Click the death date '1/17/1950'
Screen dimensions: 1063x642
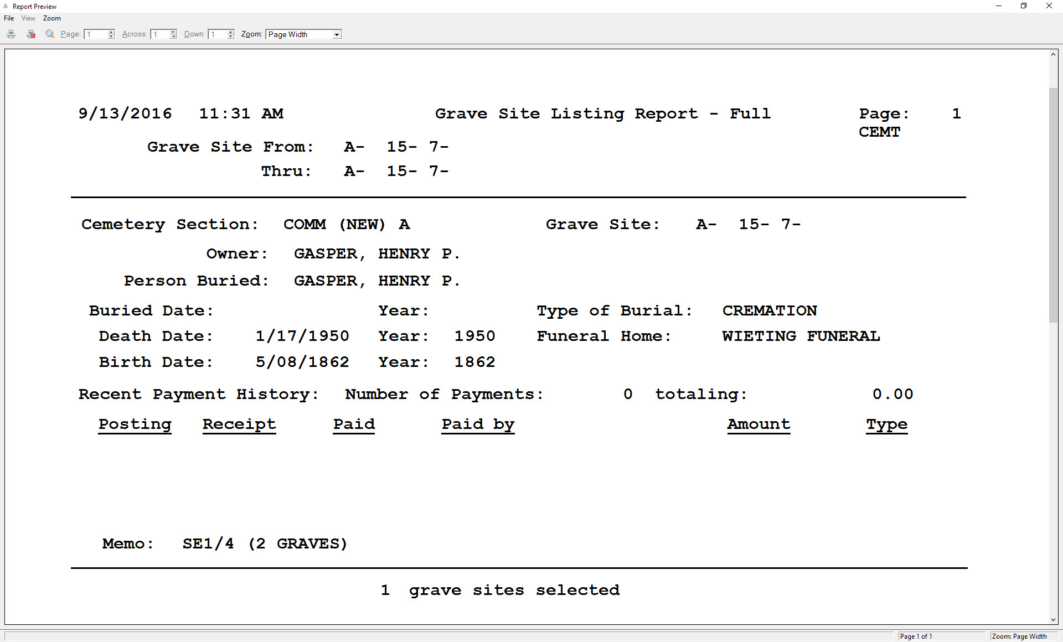coord(302,336)
